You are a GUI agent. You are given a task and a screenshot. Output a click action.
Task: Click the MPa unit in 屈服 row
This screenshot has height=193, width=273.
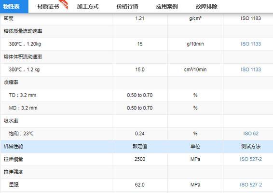click(195, 185)
